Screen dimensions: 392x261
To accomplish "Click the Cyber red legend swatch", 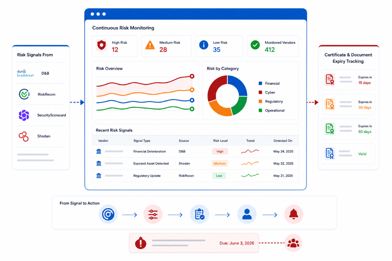I will point(260,92).
